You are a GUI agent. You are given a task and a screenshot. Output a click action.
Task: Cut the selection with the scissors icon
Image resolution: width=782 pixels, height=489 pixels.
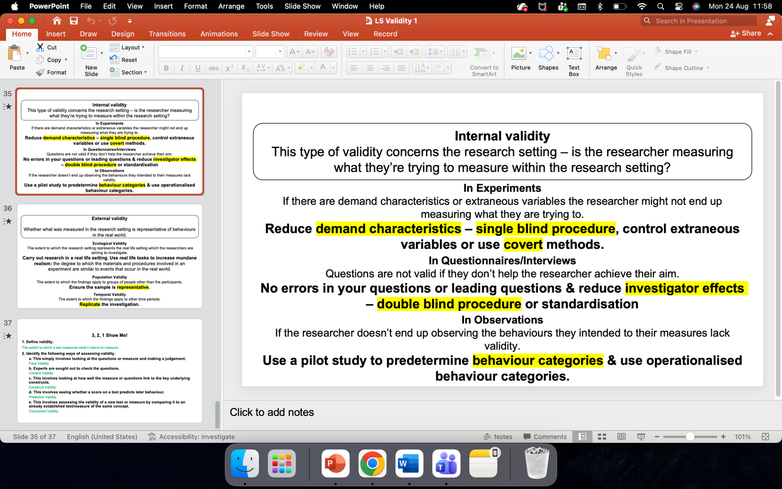click(x=41, y=47)
